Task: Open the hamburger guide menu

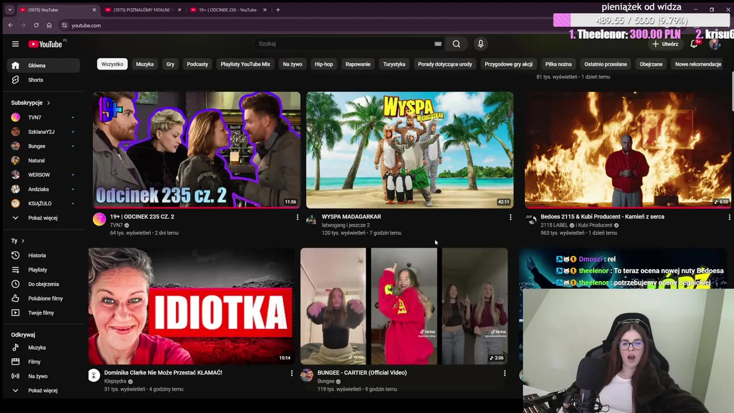Action: pos(15,44)
